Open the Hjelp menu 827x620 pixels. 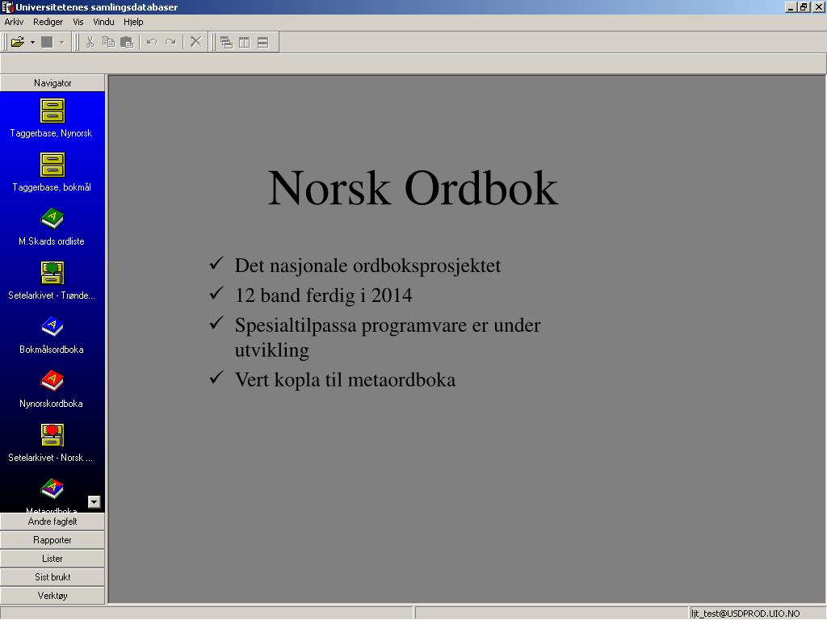click(x=133, y=22)
